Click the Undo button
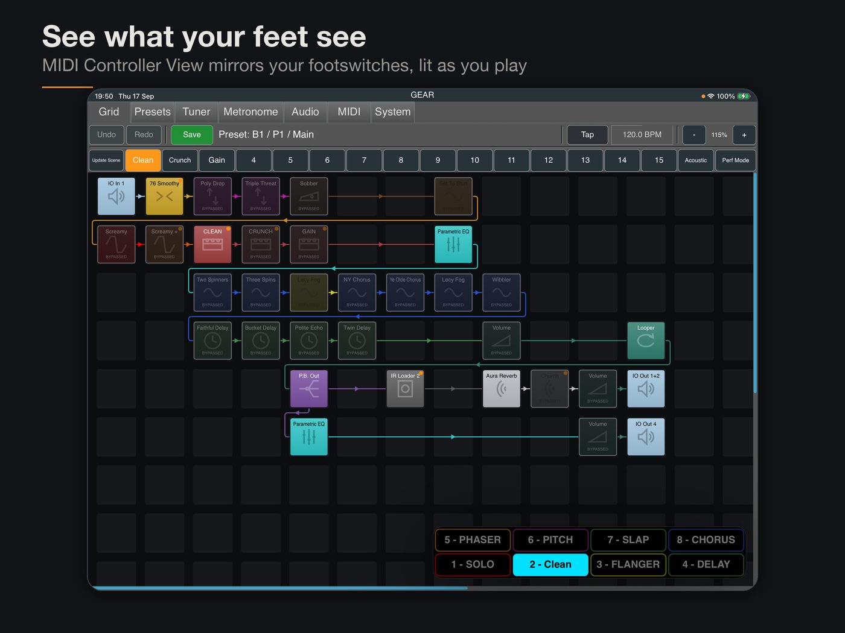845x633 pixels. tap(106, 135)
